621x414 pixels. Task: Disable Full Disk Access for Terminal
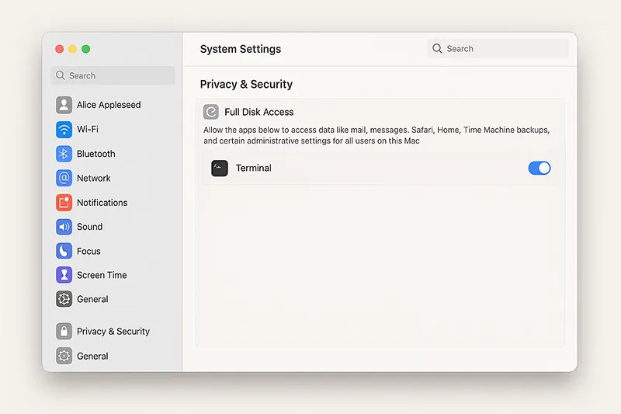click(x=539, y=168)
